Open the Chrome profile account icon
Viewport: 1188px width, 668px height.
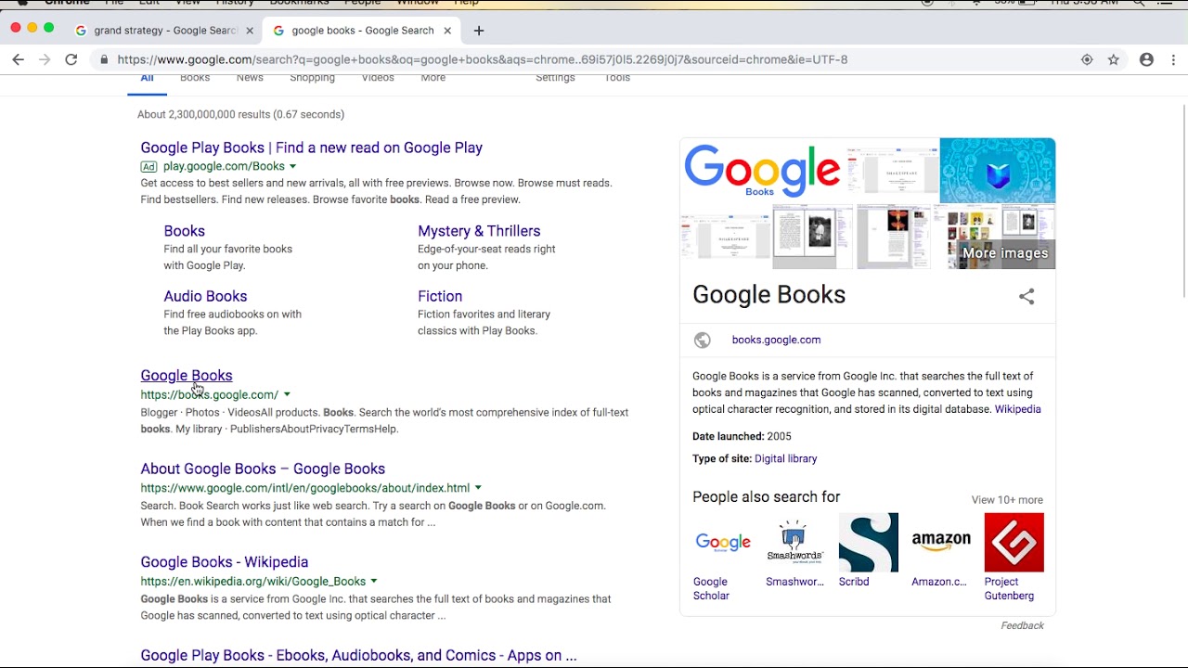1146,59
